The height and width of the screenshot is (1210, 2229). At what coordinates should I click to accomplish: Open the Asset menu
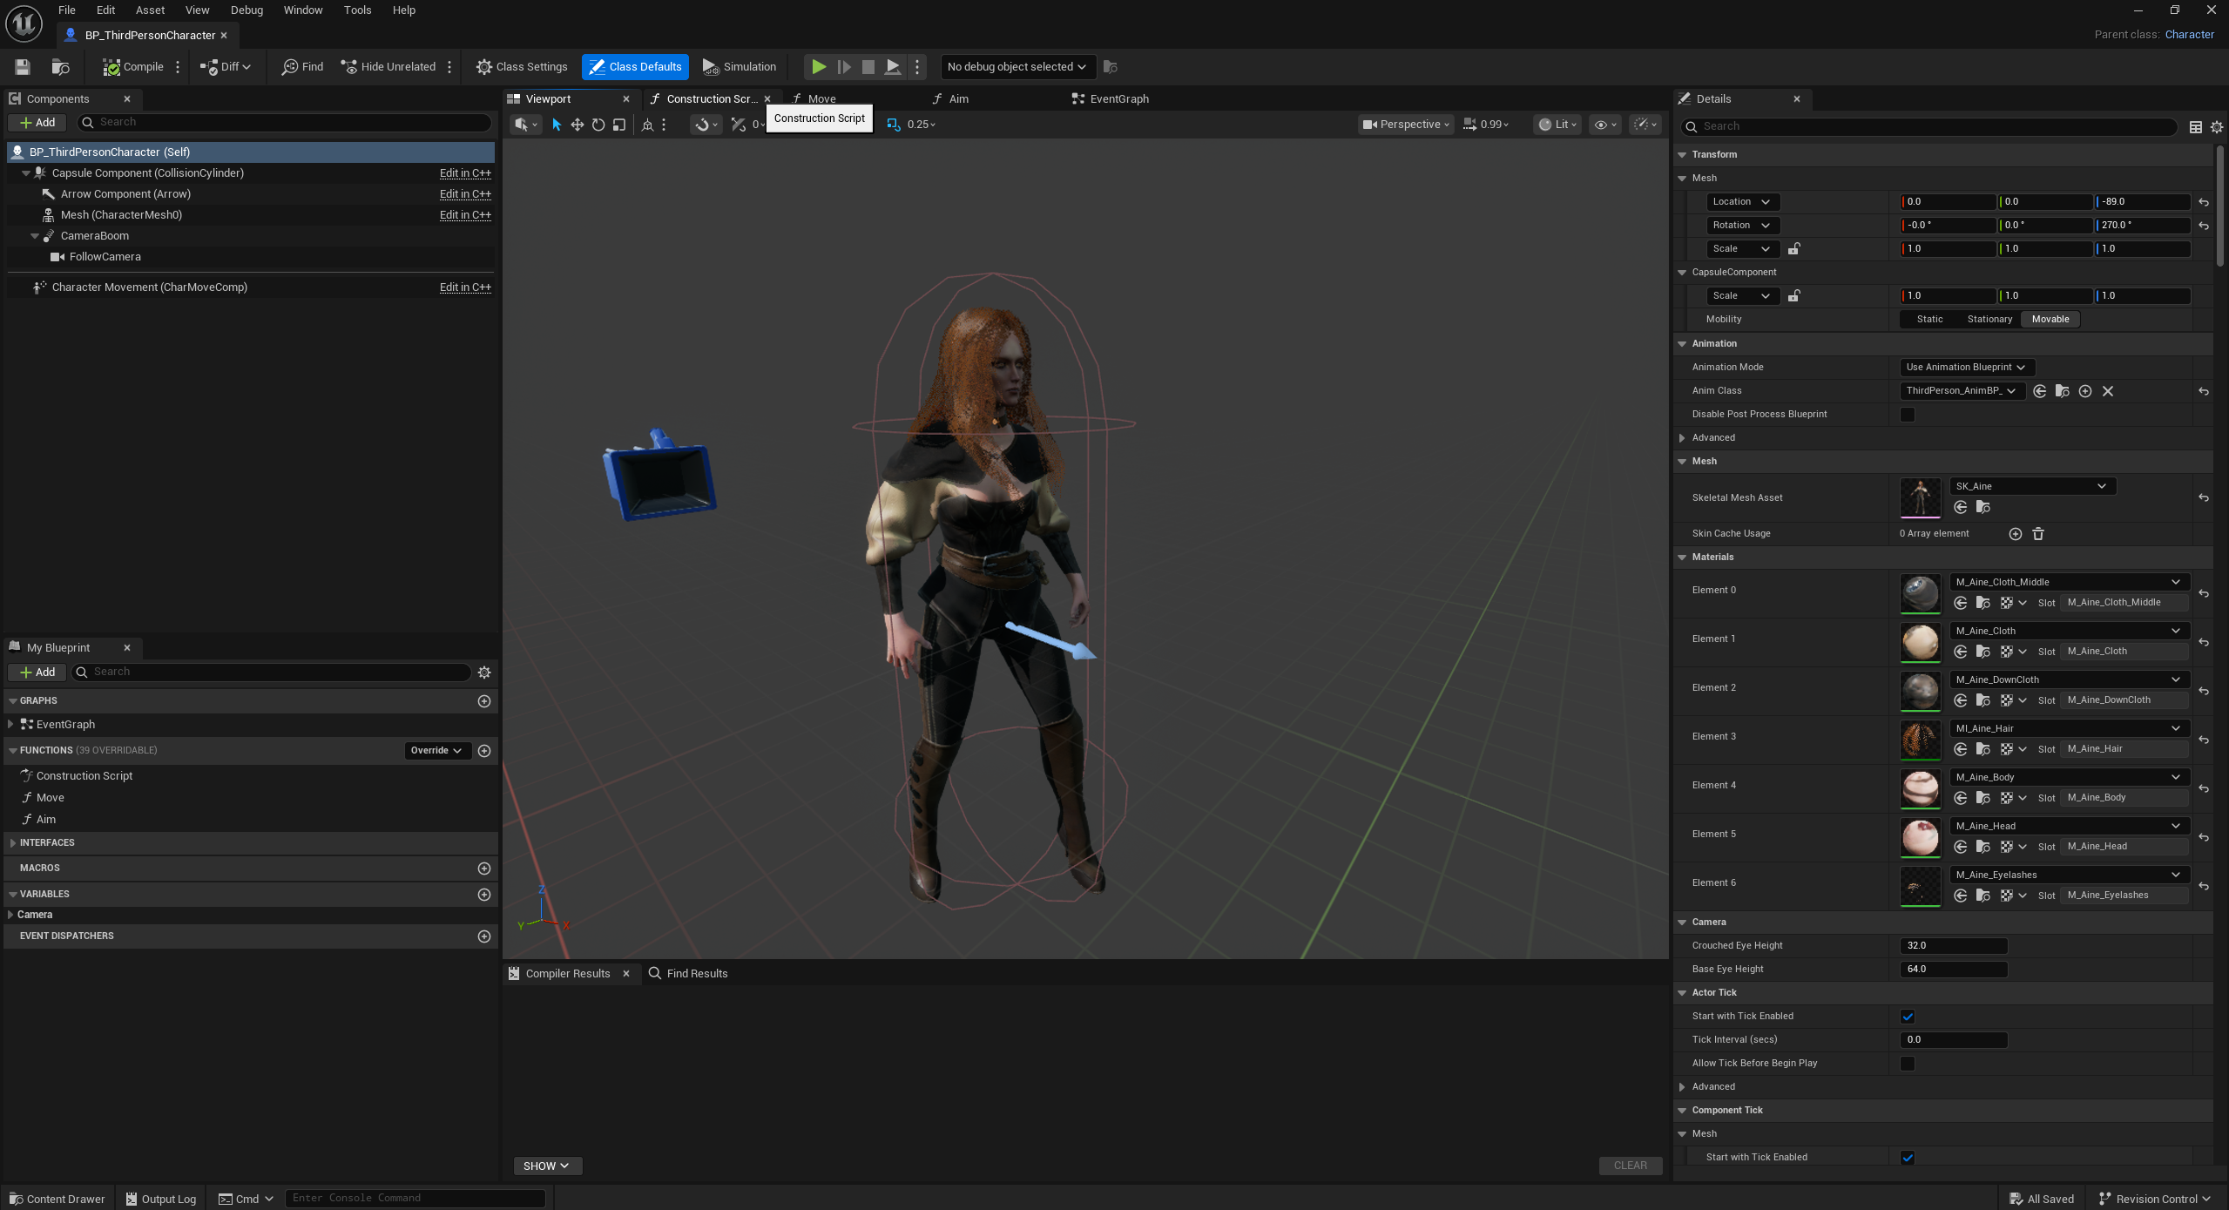(x=150, y=10)
